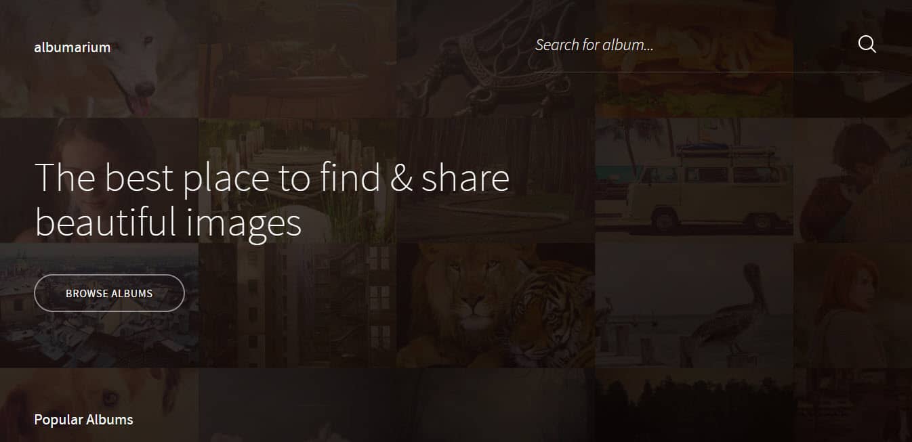The width and height of the screenshot is (912, 442).
Task: Select the smiling woman photo tile
Action: (x=99, y=181)
